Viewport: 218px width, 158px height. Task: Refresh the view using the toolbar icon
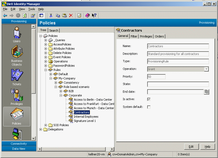click(24, 15)
